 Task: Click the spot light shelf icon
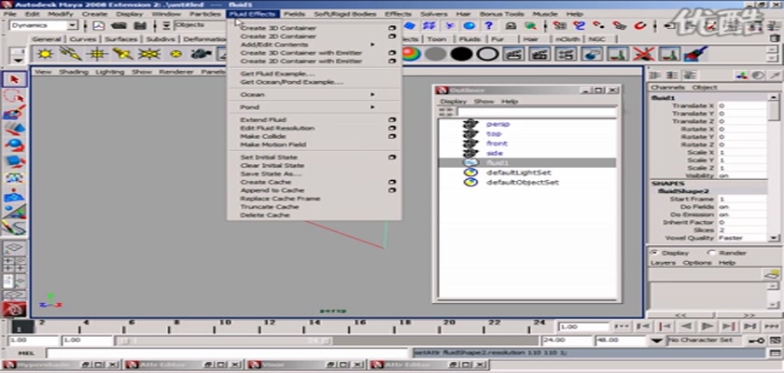[x=123, y=53]
